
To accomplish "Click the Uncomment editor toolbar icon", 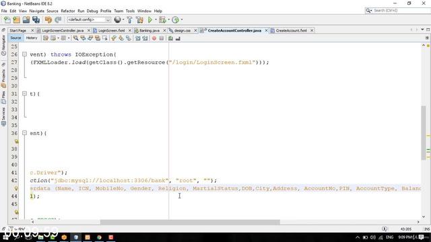I will pos(178,38).
